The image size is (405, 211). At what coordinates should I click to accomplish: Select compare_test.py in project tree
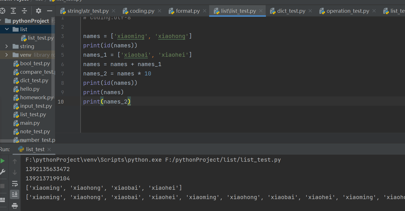point(34,72)
